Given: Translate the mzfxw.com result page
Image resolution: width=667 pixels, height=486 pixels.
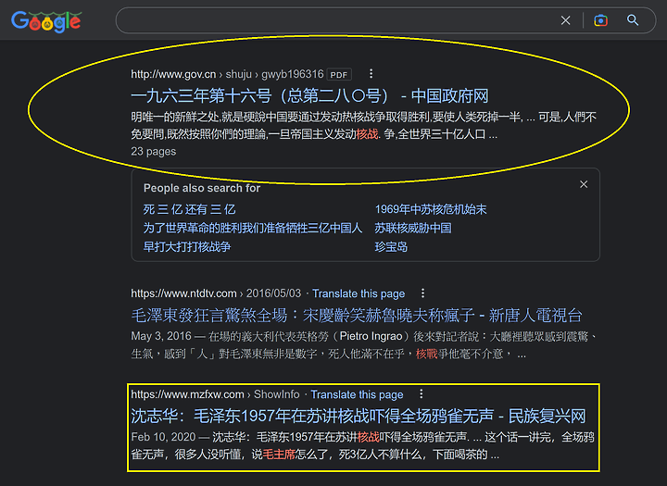Looking at the screenshot, I should click(357, 395).
